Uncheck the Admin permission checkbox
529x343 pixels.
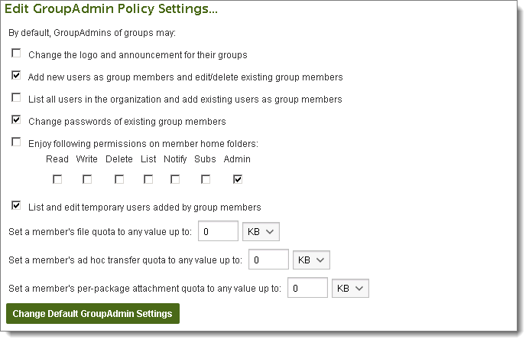pos(238,179)
